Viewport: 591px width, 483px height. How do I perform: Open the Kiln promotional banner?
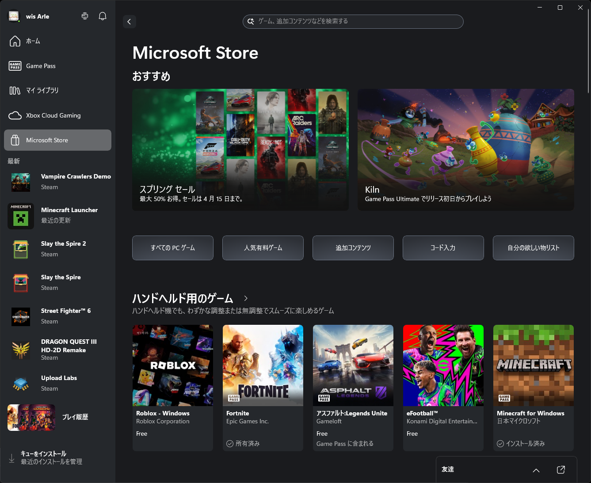click(x=465, y=149)
